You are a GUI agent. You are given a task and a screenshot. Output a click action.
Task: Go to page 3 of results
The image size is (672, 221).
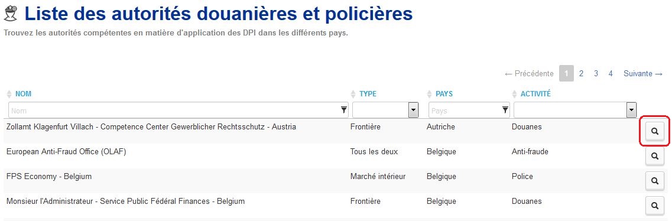point(596,74)
